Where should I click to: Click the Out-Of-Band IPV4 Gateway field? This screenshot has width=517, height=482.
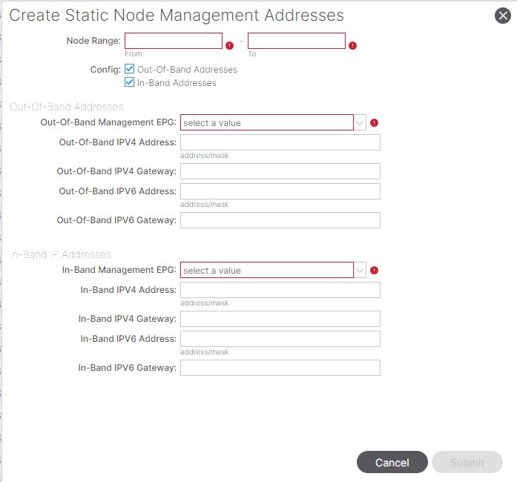coord(280,171)
